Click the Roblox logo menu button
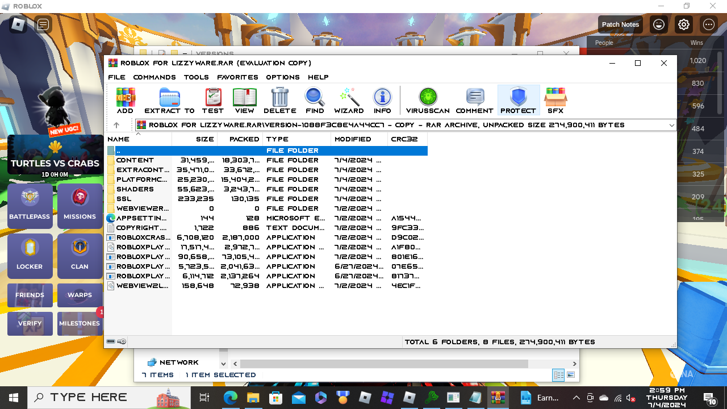This screenshot has width=727, height=409. click(x=18, y=24)
